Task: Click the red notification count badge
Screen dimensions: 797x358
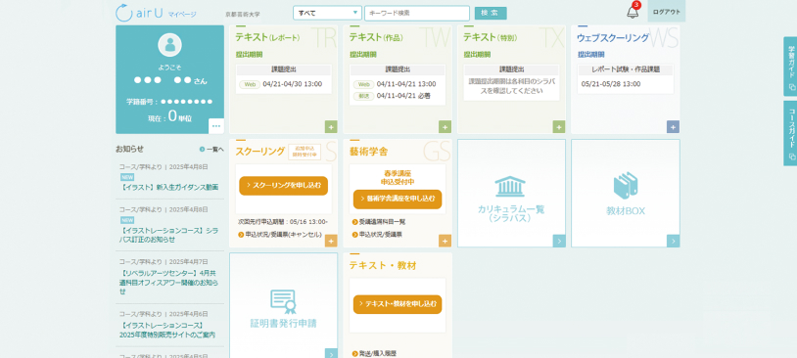Action: click(x=636, y=5)
